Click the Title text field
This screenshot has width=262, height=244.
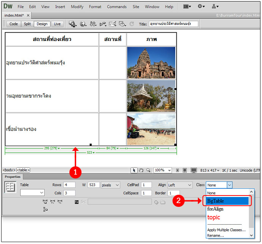[x=173, y=24]
